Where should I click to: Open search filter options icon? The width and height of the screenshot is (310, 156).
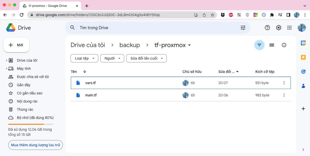coord(243,28)
